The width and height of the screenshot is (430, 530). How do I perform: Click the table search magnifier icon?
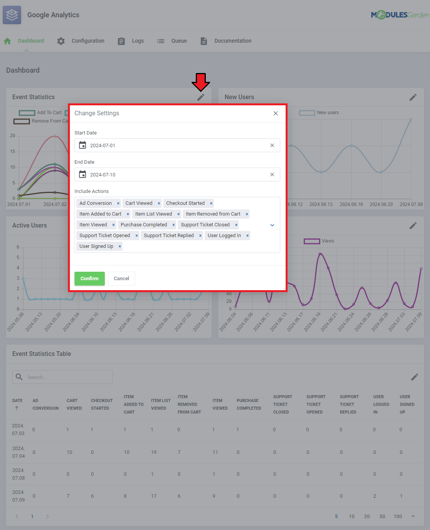coord(19,377)
